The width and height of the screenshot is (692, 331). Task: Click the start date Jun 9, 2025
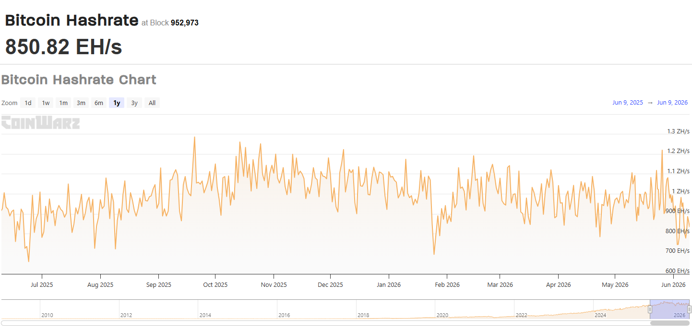[x=628, y=103]
